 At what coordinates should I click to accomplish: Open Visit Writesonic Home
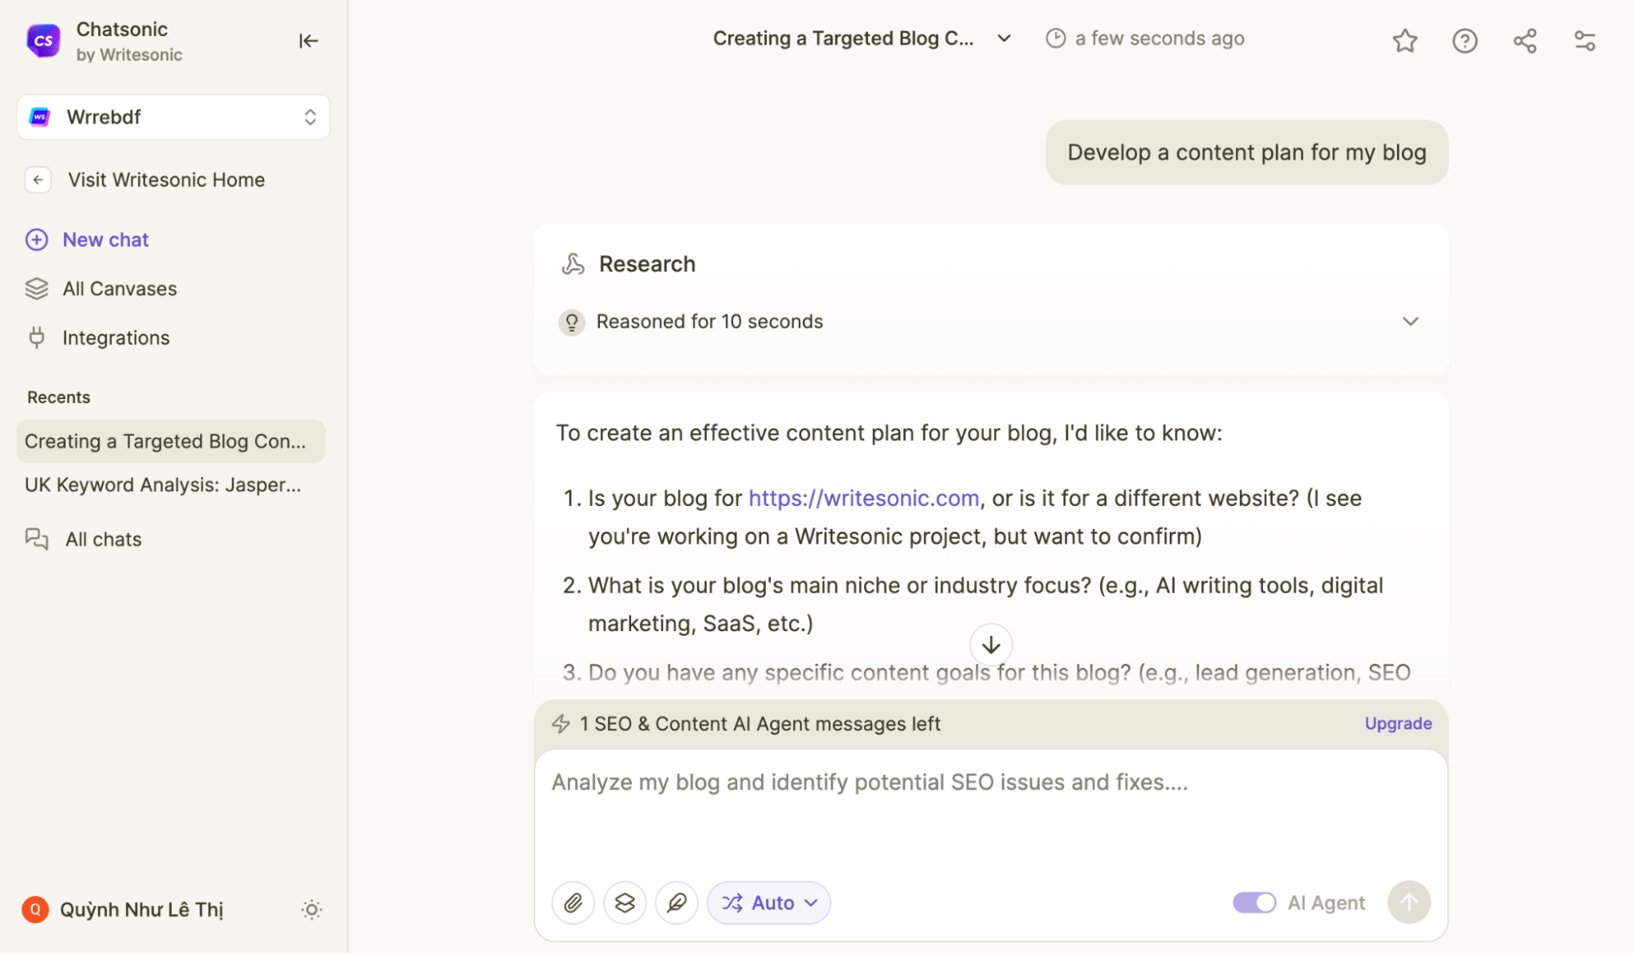click(166, 180)
